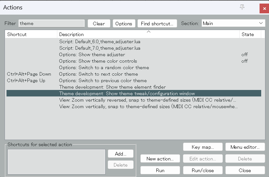Screen dimensions: 269x177
Task: Open the Menu editor...
Action: (x=245, y=147)
